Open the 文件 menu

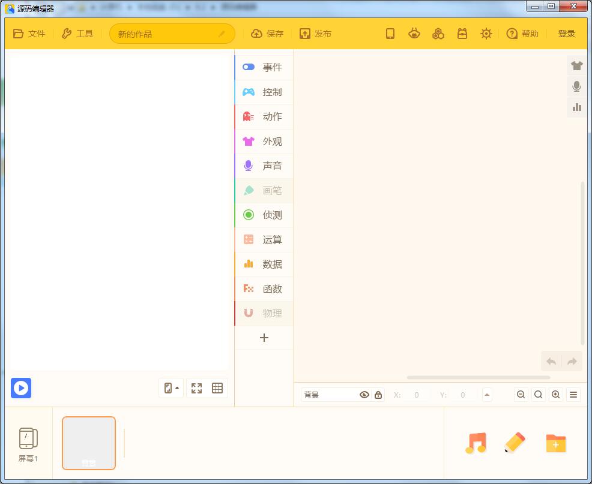29,34
